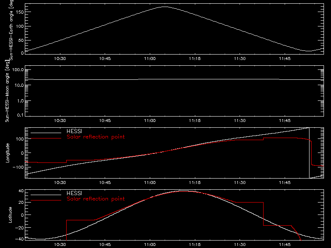Click white HESSI legend line in Longitude plot

pyautogui.click(x=46, y=133)
